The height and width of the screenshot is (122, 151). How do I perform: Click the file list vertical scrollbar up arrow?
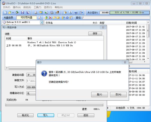148,23
